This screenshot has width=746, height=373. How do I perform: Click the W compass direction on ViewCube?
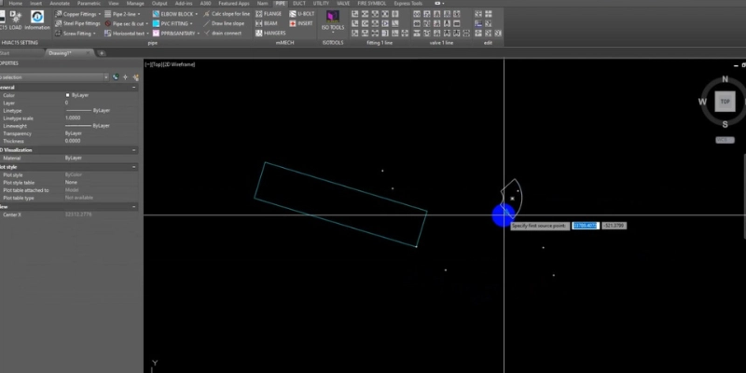point(702,102)
